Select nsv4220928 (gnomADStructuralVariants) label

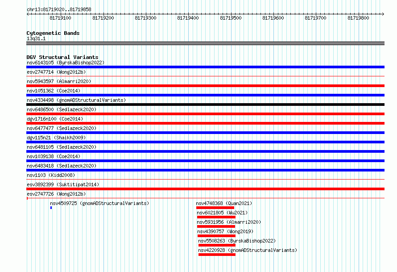click(x=248, y=250)
